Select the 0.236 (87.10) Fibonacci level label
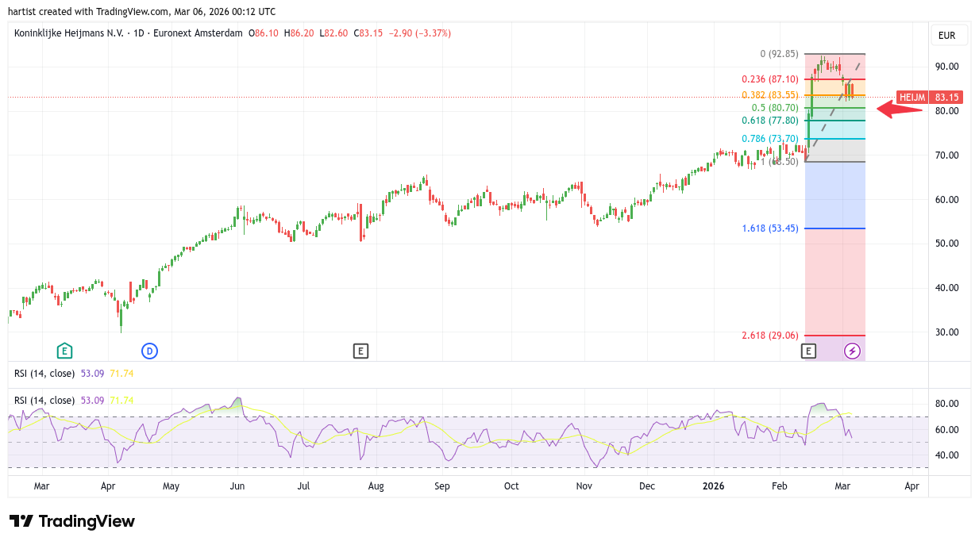 pos(769,79)
